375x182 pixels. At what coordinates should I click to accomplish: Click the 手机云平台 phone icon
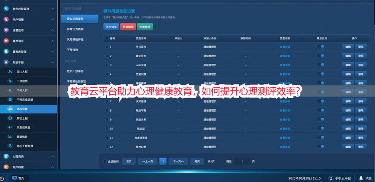click(x=331, y=178)
